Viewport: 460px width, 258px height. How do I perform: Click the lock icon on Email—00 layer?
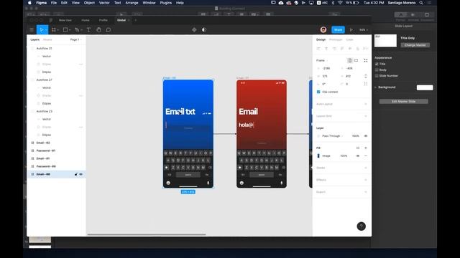pos(76,174)
